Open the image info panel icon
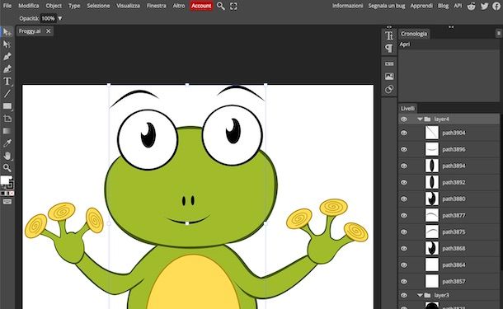 (389, 77)
